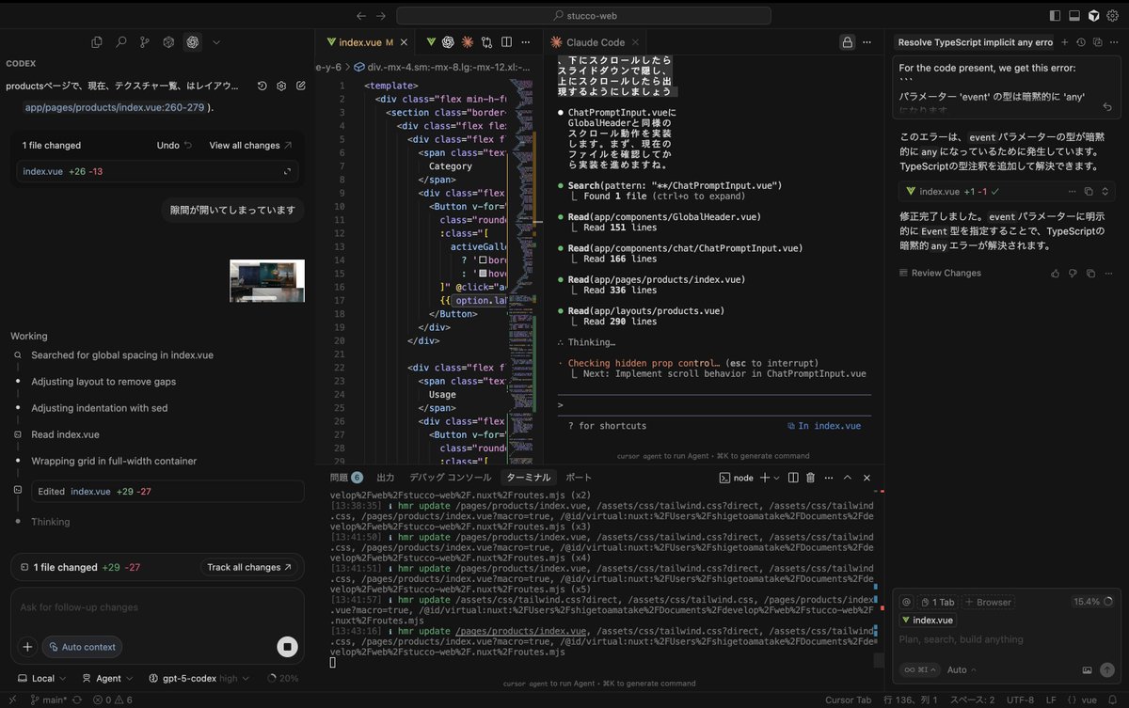Select the Codex OpenAI sidebar icon
This screenshot has height=708, width=1129.
point(193,41)
